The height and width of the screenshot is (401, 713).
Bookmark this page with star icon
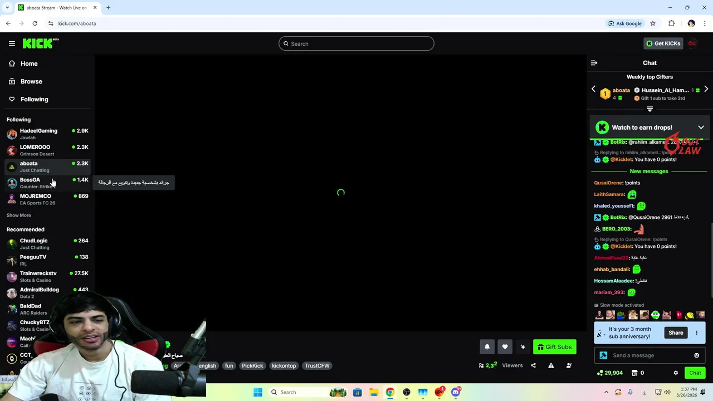653,23
